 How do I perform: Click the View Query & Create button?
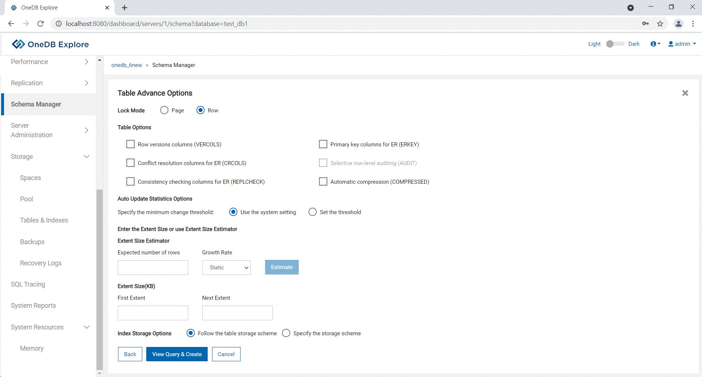click(177, 354)
